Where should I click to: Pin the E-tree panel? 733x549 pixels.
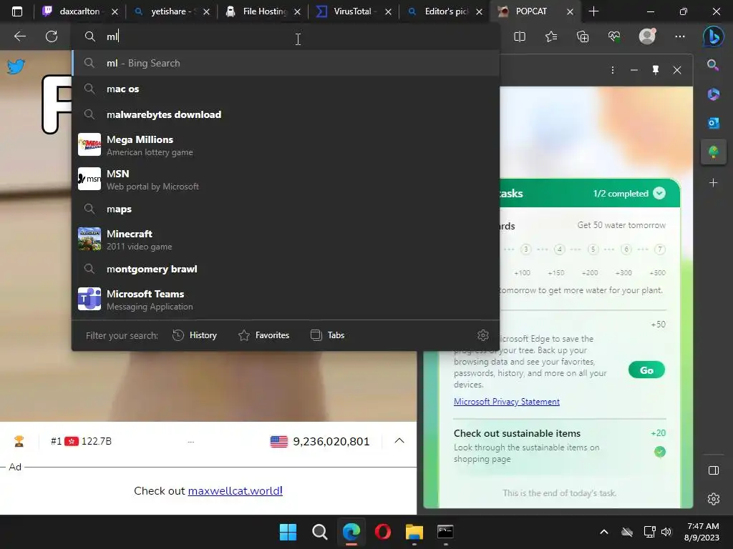pyautogui.click(x=656, y=70)
